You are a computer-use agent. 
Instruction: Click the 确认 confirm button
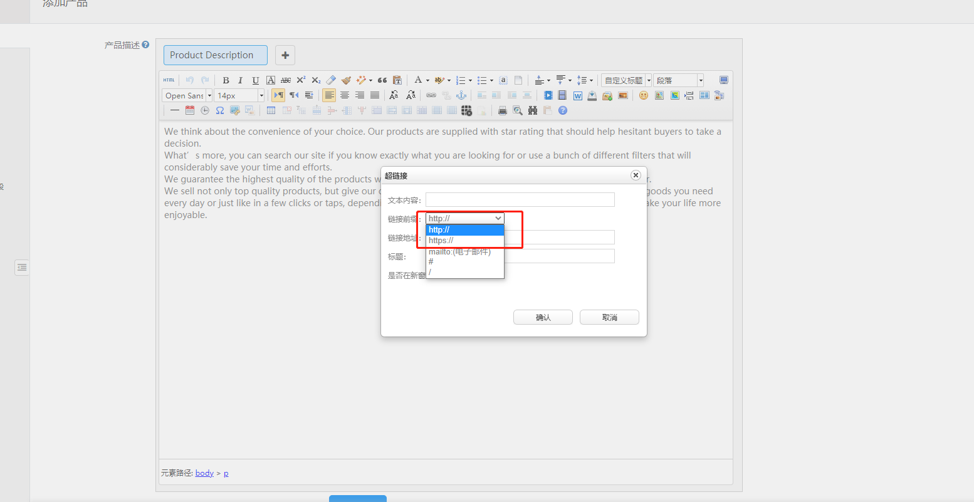[x=543, y=317]
